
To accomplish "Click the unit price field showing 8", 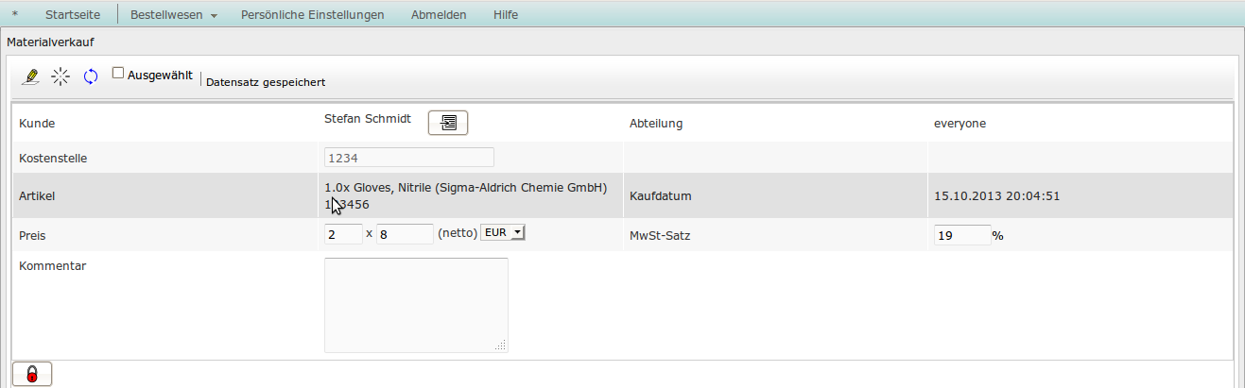I will pos(406,234).
